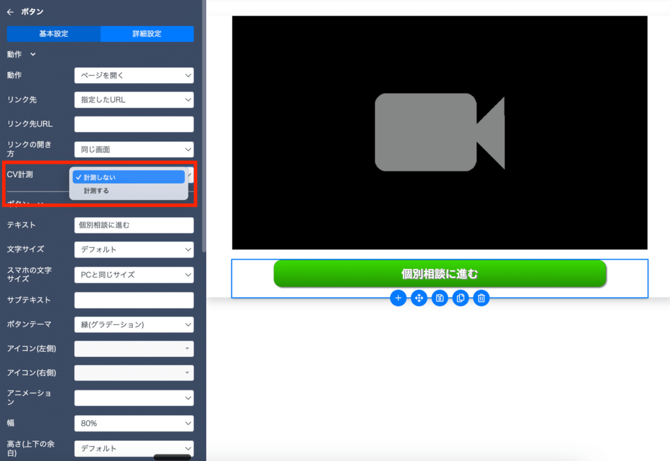Viewport: 670px width, 461px height.
Task: Open the アイコン(右側) selector
Action: [x=133, y=373]
